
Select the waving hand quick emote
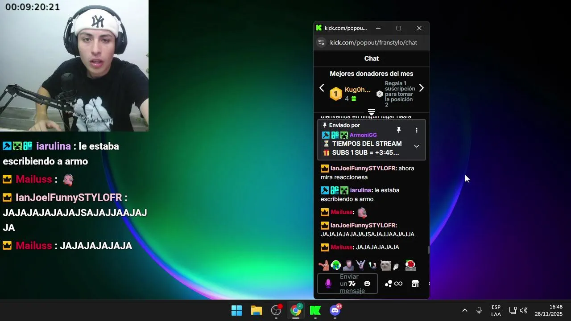[396, 267]
